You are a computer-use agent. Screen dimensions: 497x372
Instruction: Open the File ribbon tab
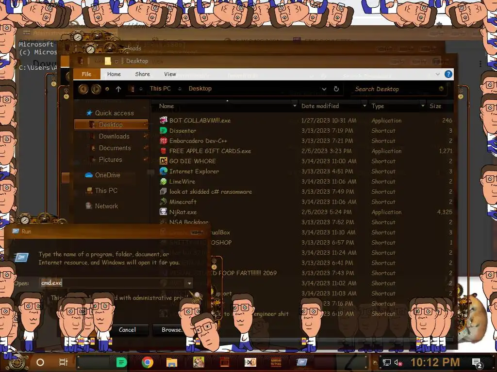[x=86, y=74]
